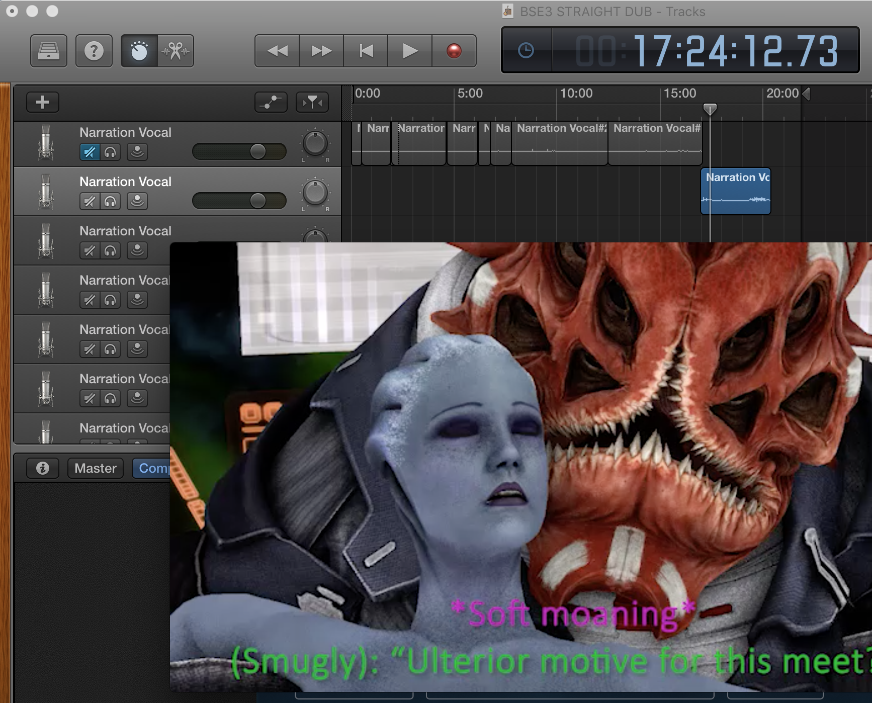
Task: Select the blue Narration Vocal region on the second track
Action: point(736,191)
